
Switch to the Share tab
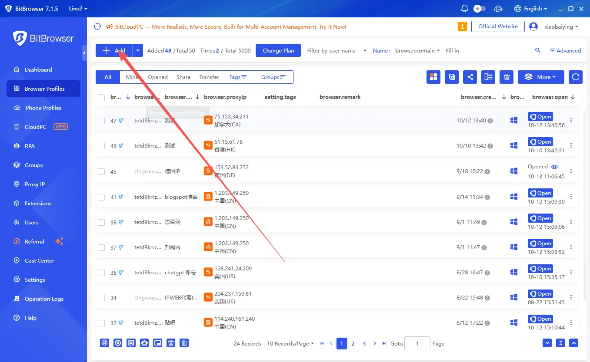[x=183, y=77]
